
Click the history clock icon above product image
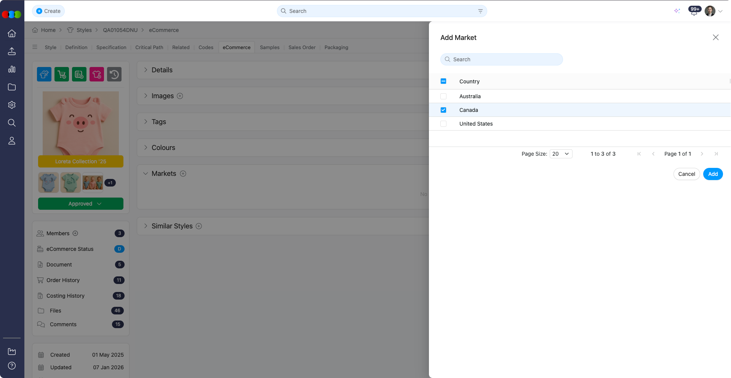coord(114,74)
